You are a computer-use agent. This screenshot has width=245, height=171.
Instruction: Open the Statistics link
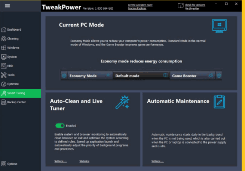coord(84,161)
